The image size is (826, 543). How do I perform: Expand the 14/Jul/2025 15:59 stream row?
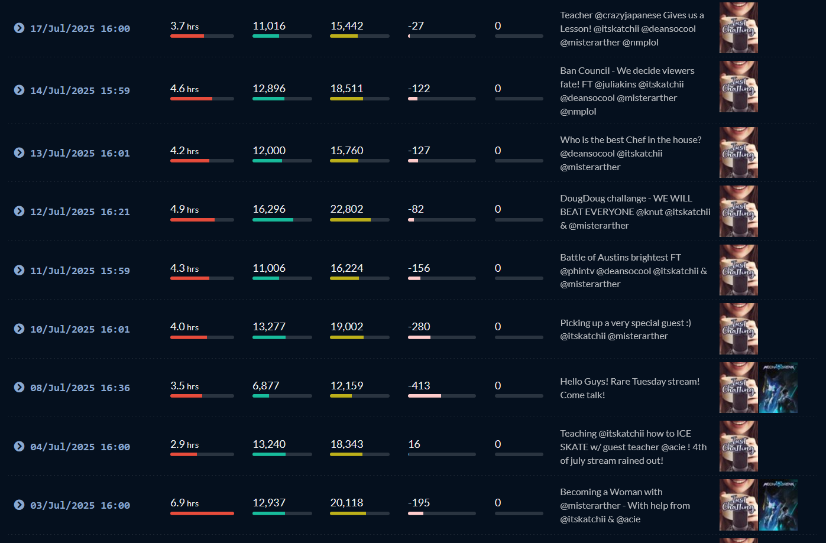19,90
